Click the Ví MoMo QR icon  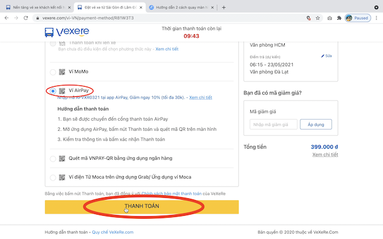(62, 72)
